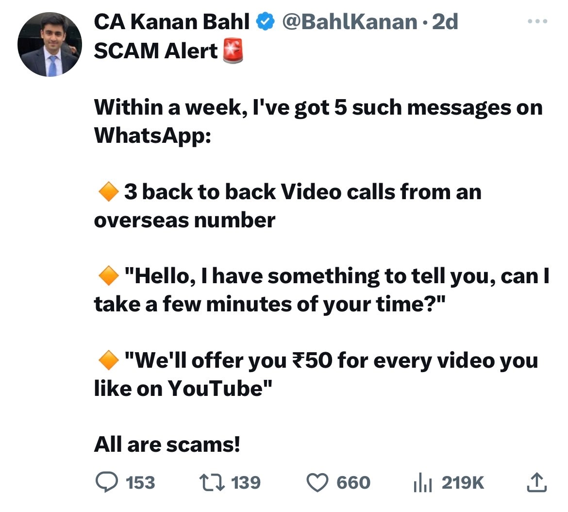Click the display name CA Kanan Bahl

point(171,22)
